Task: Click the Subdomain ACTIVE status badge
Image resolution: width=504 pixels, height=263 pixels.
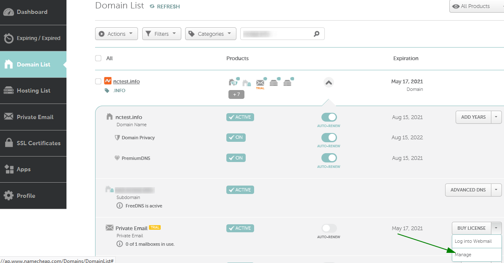Action: 240,190
